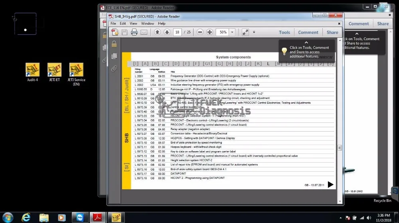Go to the next page with the down arrow
The height and width of the screenshot is (223, 399).
pos(167,32)
